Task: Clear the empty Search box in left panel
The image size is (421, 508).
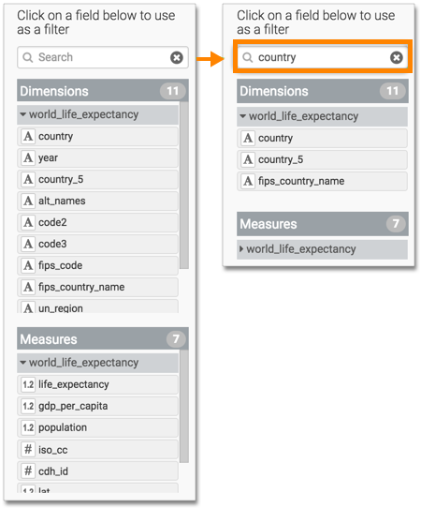Action: pos(177,57)
